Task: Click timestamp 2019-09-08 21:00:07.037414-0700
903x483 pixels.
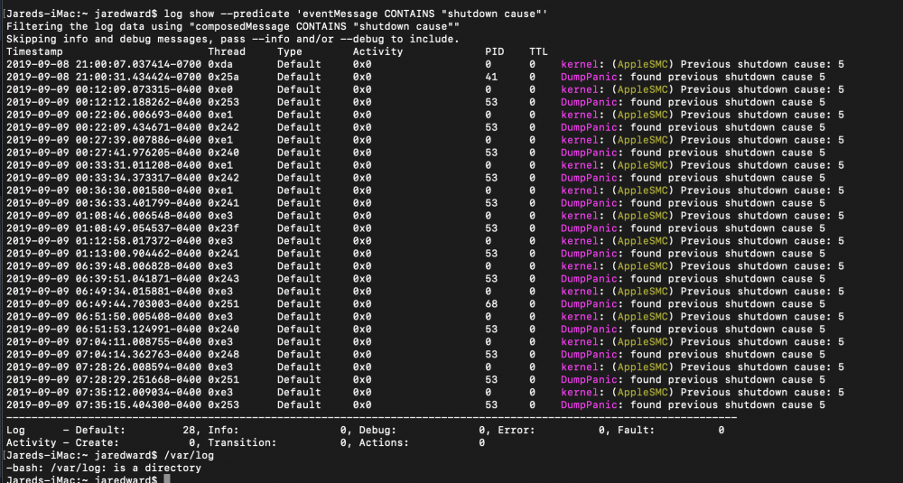Action: tap(104, 64)
